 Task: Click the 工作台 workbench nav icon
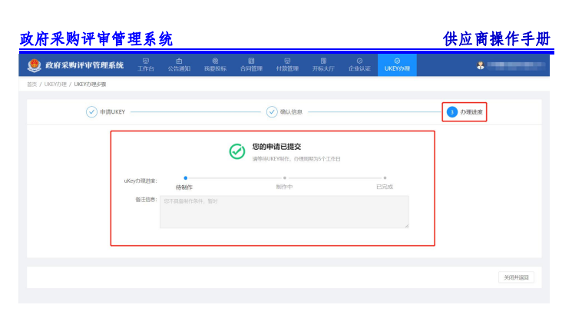(146, 65)
